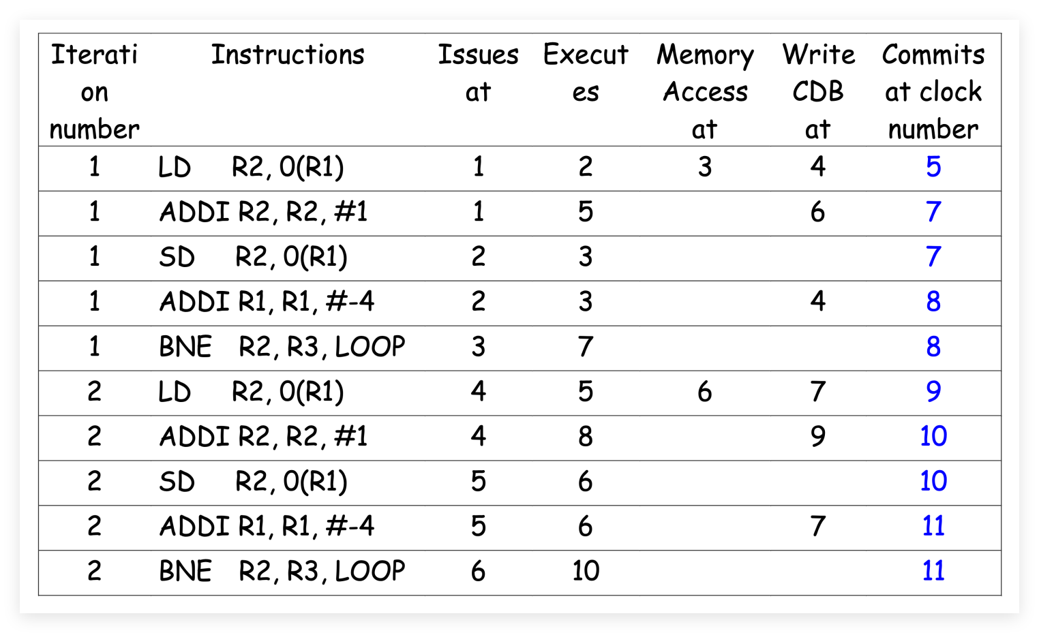Click the 'Executes' column header

pyautogui.click(x=586, y=73)
